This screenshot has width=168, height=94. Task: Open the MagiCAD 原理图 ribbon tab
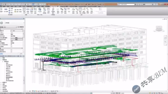pyautogui.click(x=92, y=6)
